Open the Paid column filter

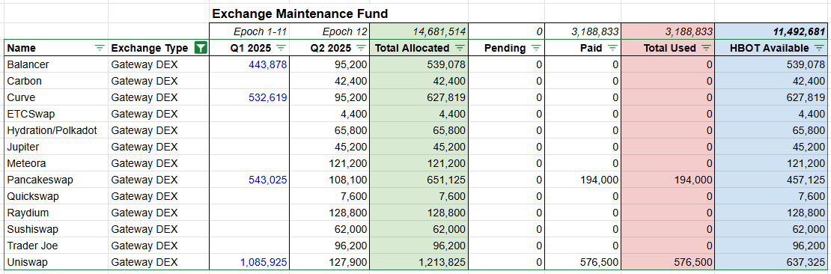[x=612, y=48]
